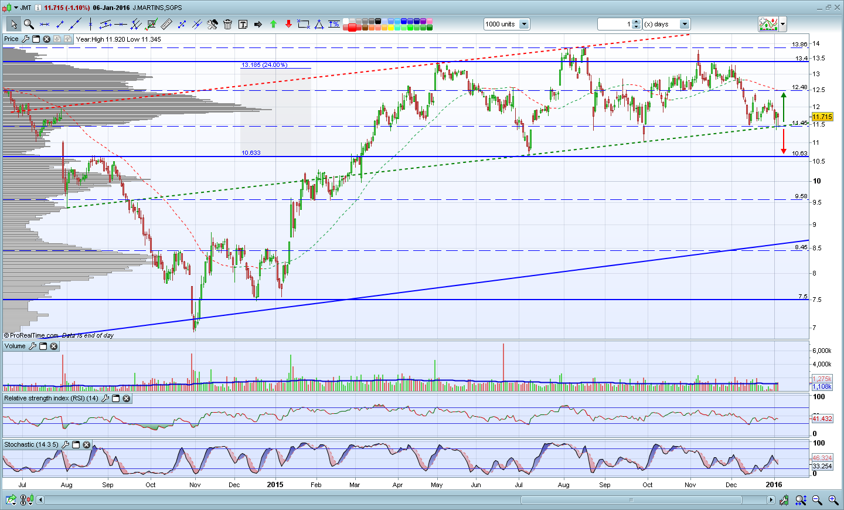Click the zoom in magnifier icon
The image size is (844, 510).
coord(833,500)
